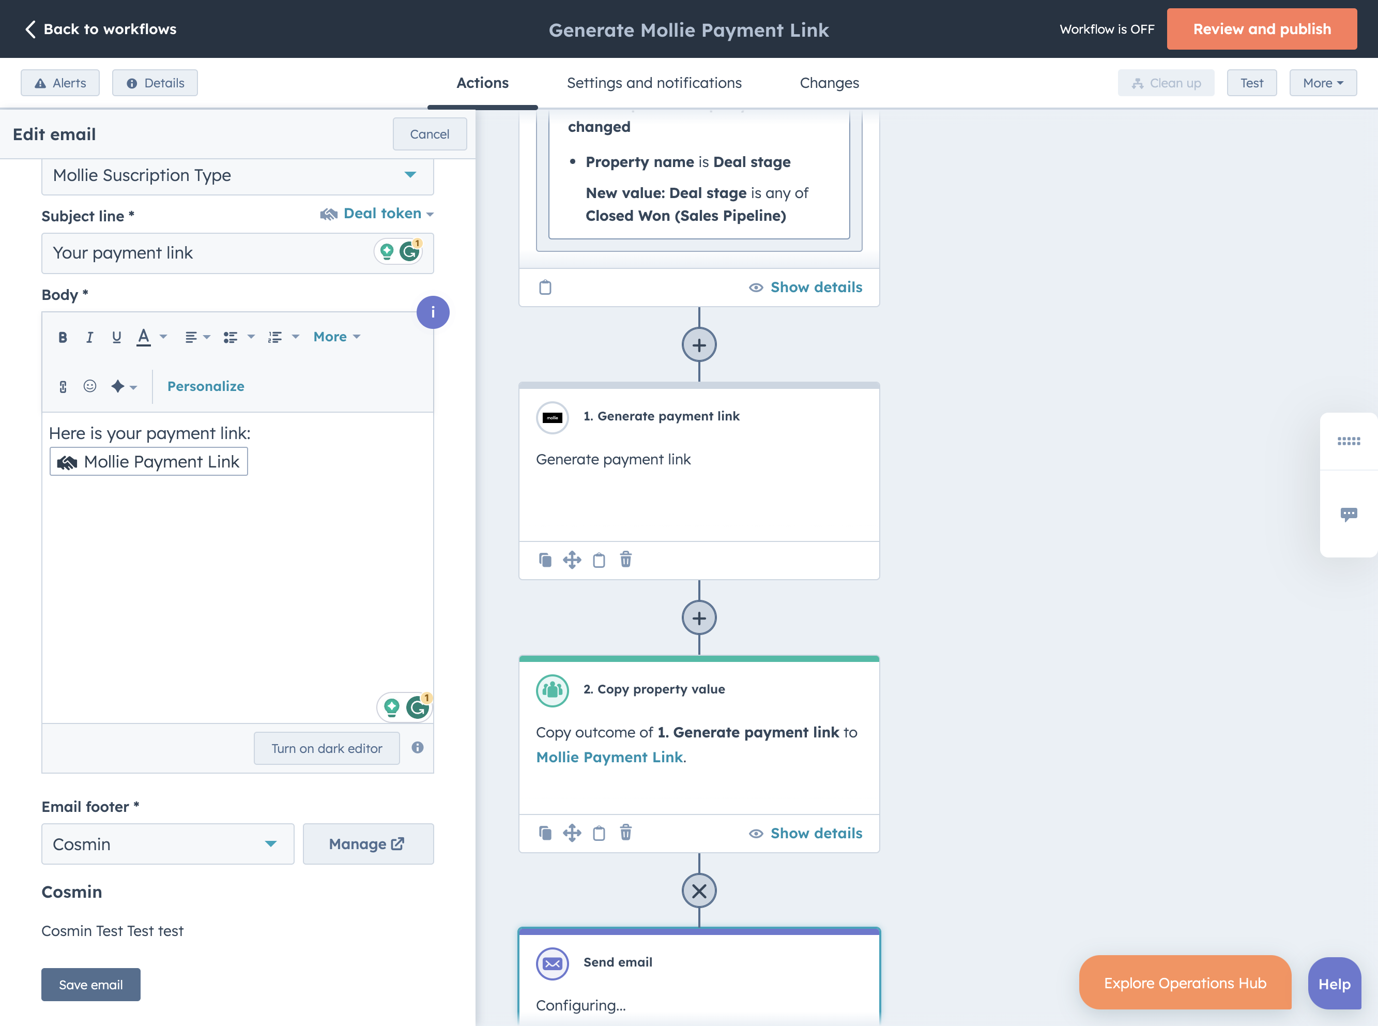
Task: Add action above Generate payment link step
Action: coord(699,345)
